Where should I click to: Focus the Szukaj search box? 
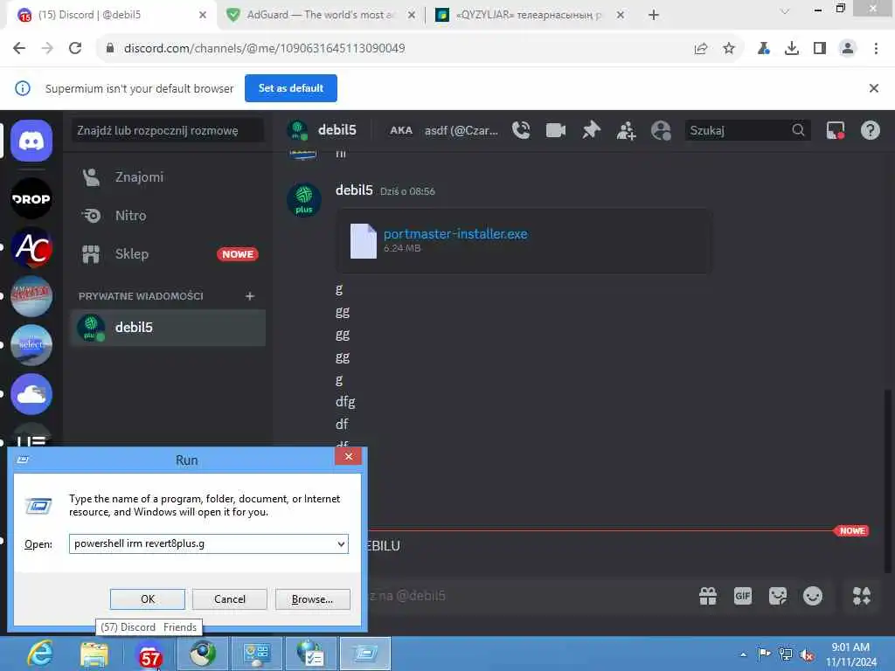pos(747,131)
